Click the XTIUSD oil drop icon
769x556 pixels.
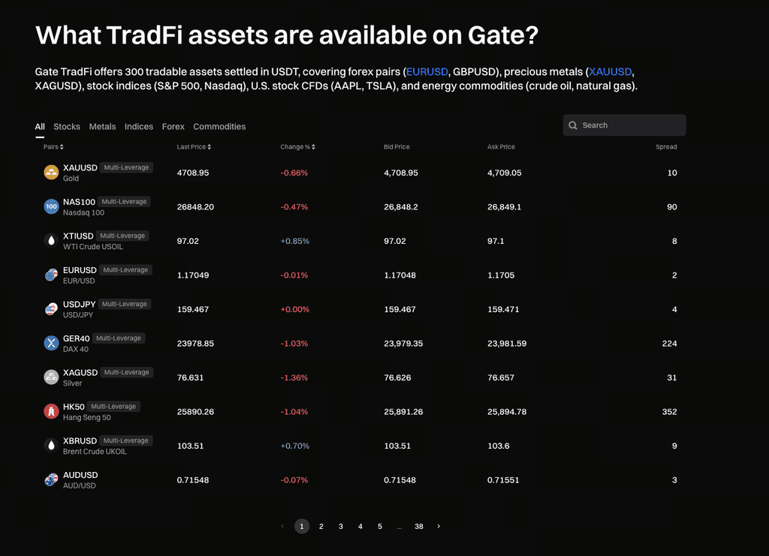click(x=51, y=241)
